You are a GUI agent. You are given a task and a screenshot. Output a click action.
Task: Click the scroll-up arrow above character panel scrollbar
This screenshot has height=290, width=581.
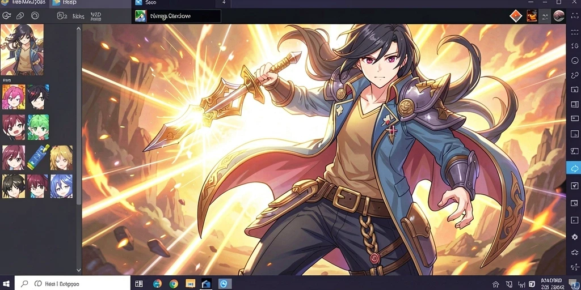point(78,28)
